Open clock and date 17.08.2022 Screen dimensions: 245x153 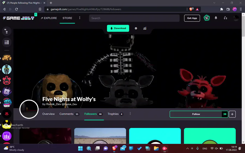pos(231,148)
